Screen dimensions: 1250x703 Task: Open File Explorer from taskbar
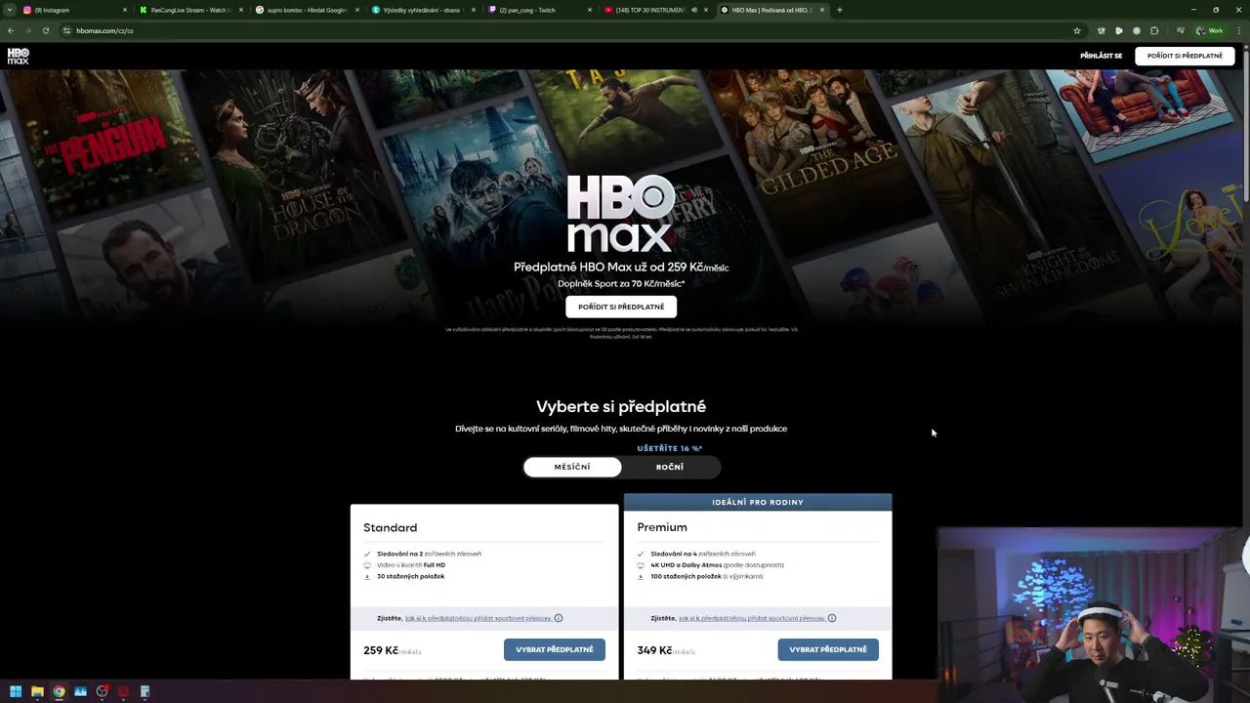tap(37, 692)
